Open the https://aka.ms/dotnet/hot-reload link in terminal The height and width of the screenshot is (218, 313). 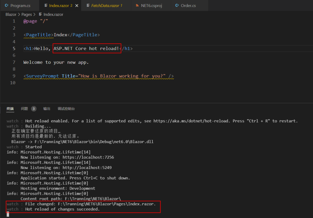click(x=191, y=121)
